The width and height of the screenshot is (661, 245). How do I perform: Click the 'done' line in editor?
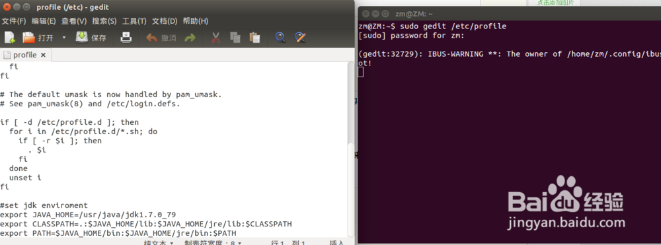click(18, 168)
